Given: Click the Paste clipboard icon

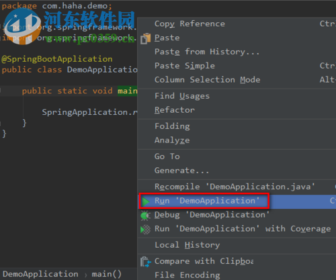Looking at the screenshot, I should 145,38.
